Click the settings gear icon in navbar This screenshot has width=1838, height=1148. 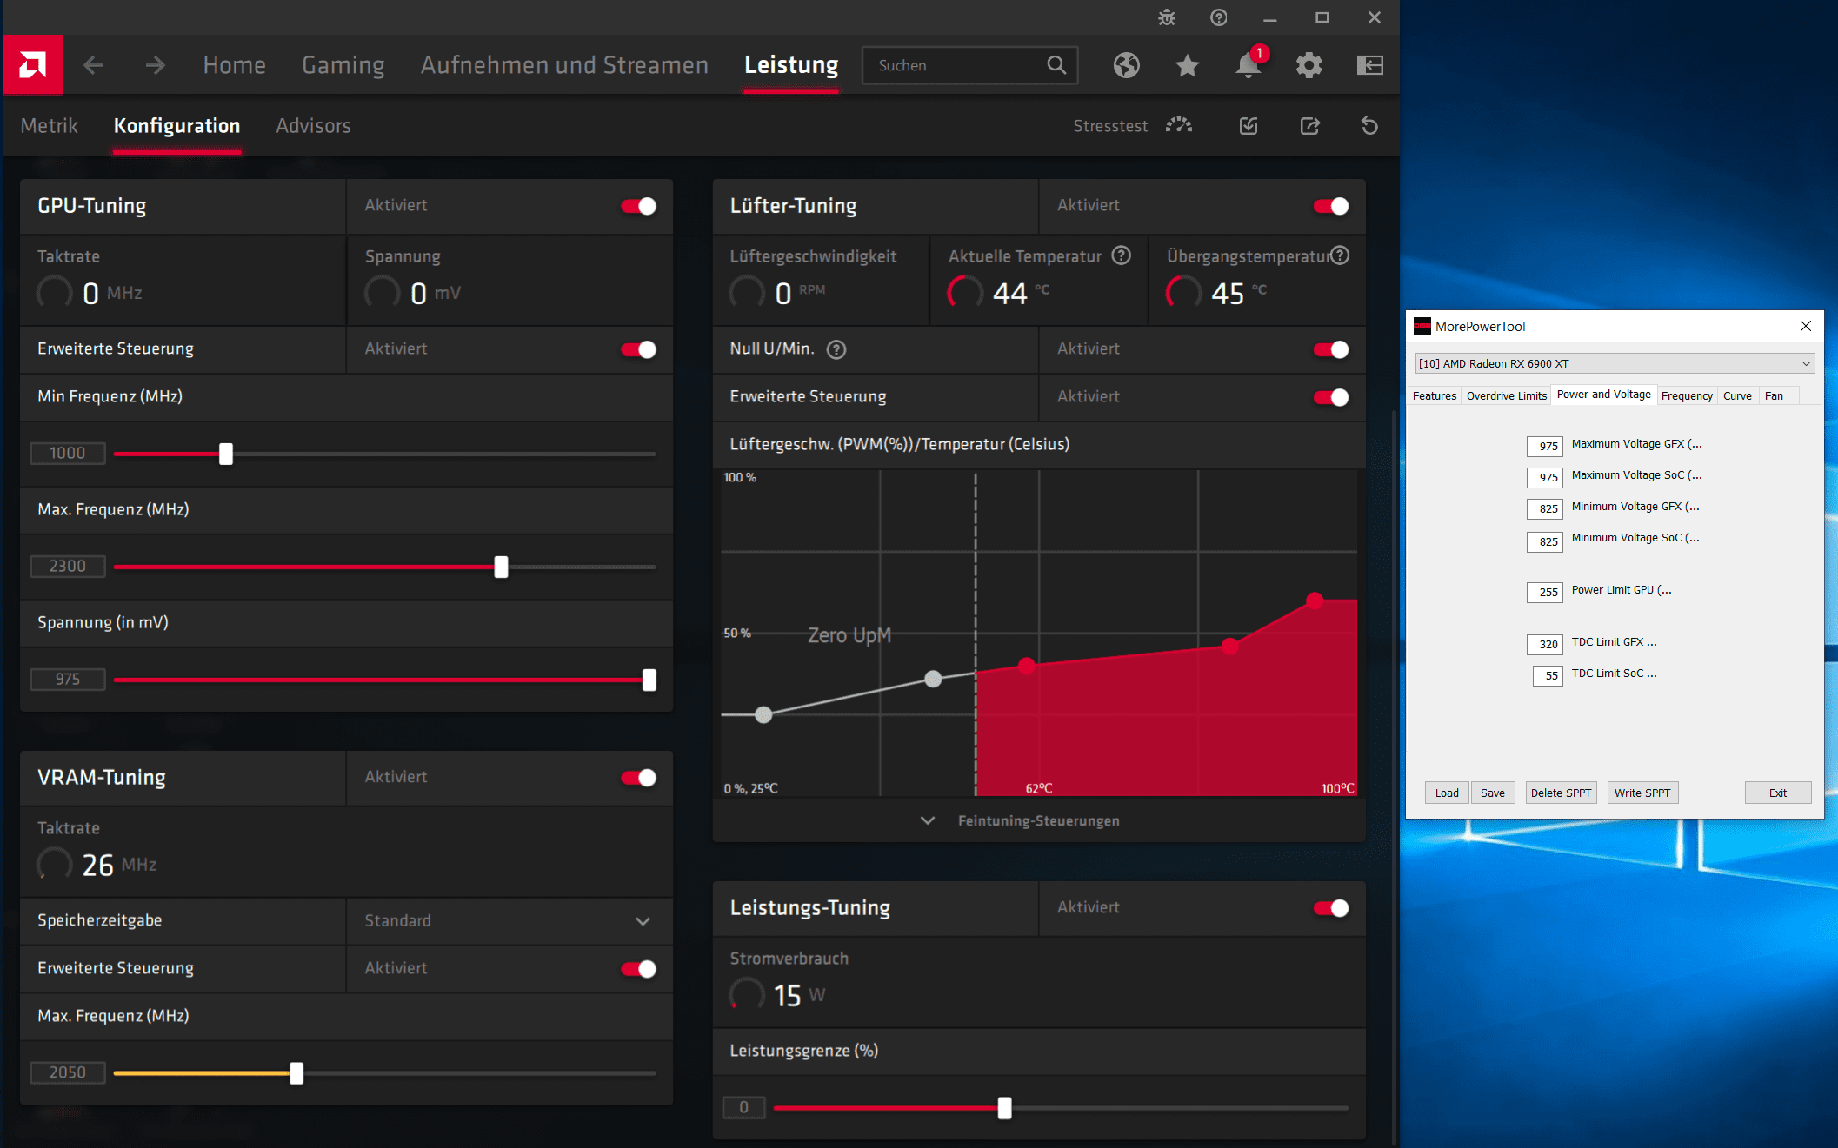[x=1306, y=65]
